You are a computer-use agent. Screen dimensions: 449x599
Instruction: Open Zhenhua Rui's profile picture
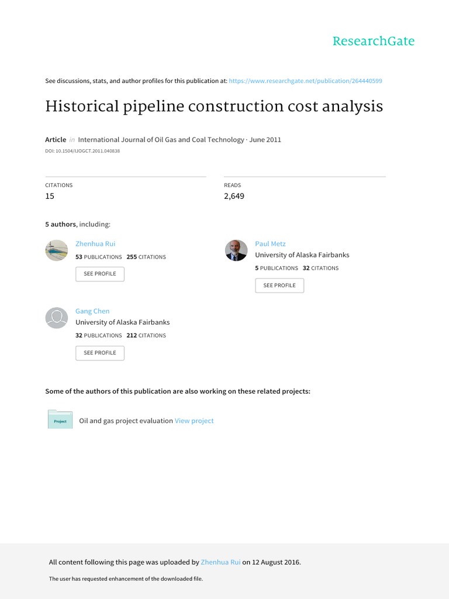click(x=57, y=250)
